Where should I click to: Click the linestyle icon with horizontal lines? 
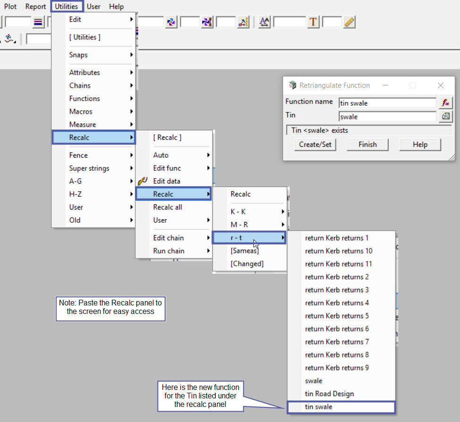tap(38, 22)
